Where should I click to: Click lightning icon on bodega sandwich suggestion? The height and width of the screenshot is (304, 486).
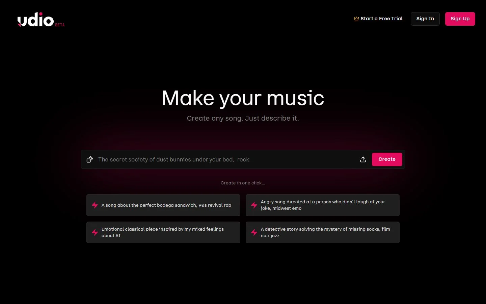(x=95, y=205)
